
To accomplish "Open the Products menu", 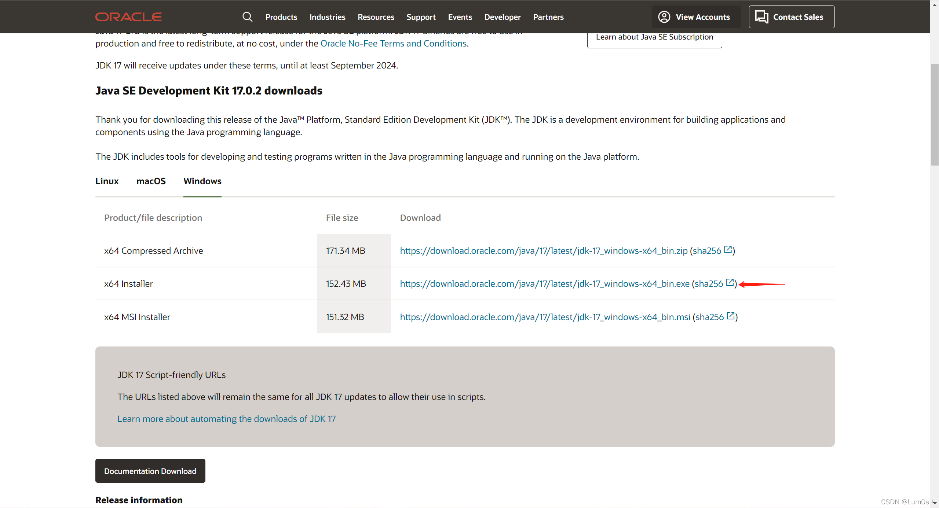I will (281, 17).
